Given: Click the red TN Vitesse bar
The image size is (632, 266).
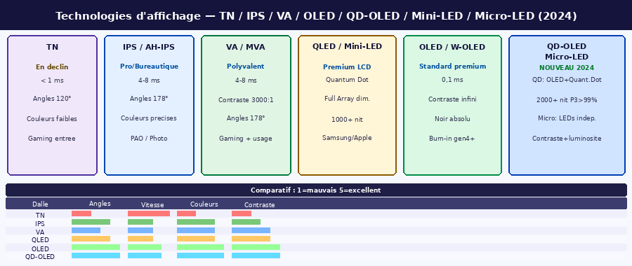Looking at the screenshot, I should click(x=149, y=213).
